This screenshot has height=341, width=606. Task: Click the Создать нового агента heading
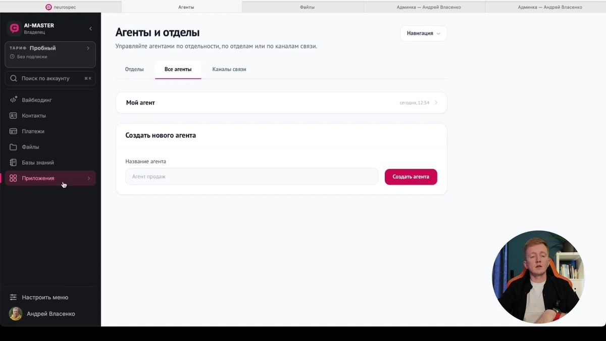pos(161,135)
